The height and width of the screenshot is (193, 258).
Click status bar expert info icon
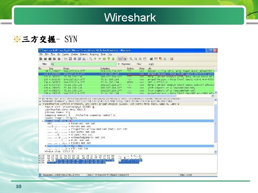point(40,175)
